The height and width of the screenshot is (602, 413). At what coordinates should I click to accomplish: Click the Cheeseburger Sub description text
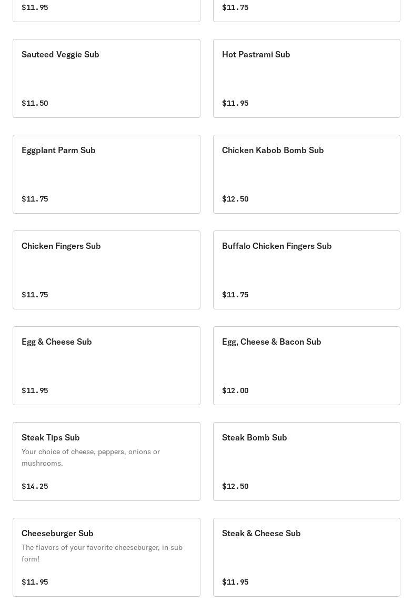click(102, 553)
